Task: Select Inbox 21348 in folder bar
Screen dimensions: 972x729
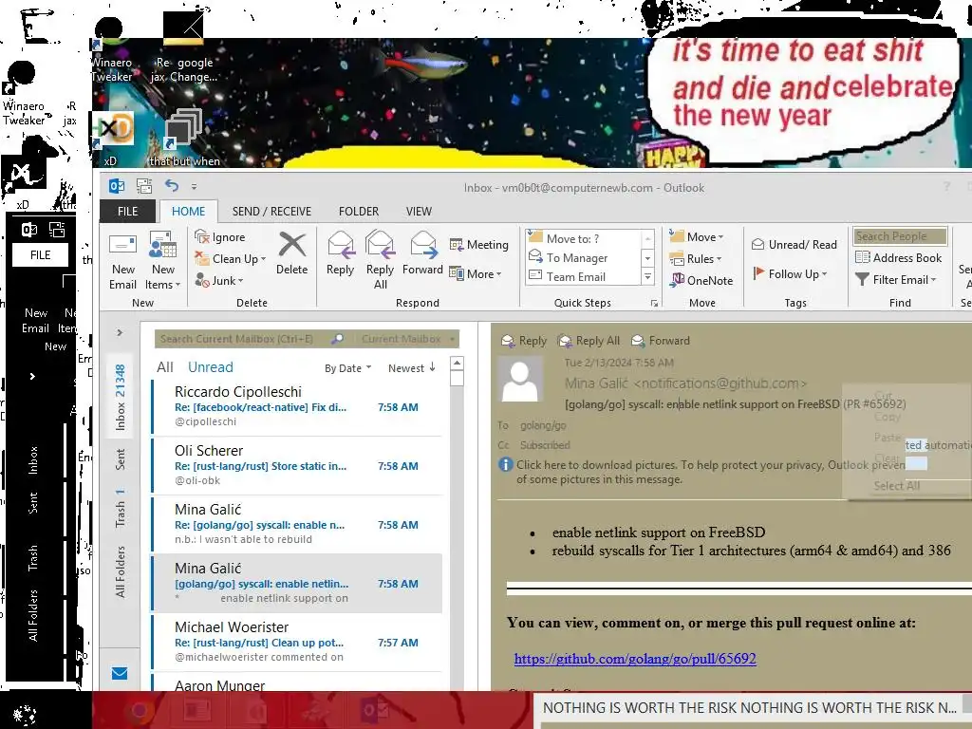Action: click(x=121, y=398)
